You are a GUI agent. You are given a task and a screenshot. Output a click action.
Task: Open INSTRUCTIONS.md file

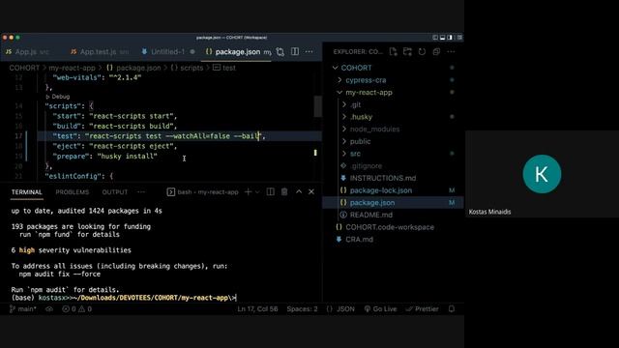coord(383,178)
